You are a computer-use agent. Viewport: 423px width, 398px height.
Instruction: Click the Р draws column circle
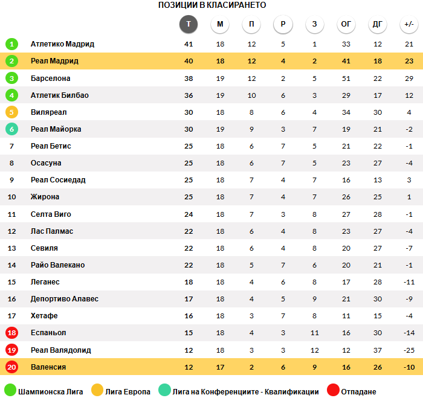click(283, 24)
